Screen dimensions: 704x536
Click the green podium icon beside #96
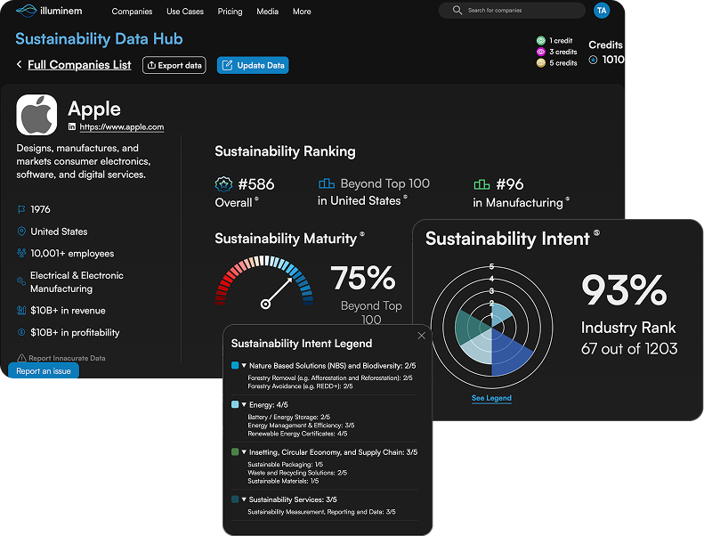(481, 184)
